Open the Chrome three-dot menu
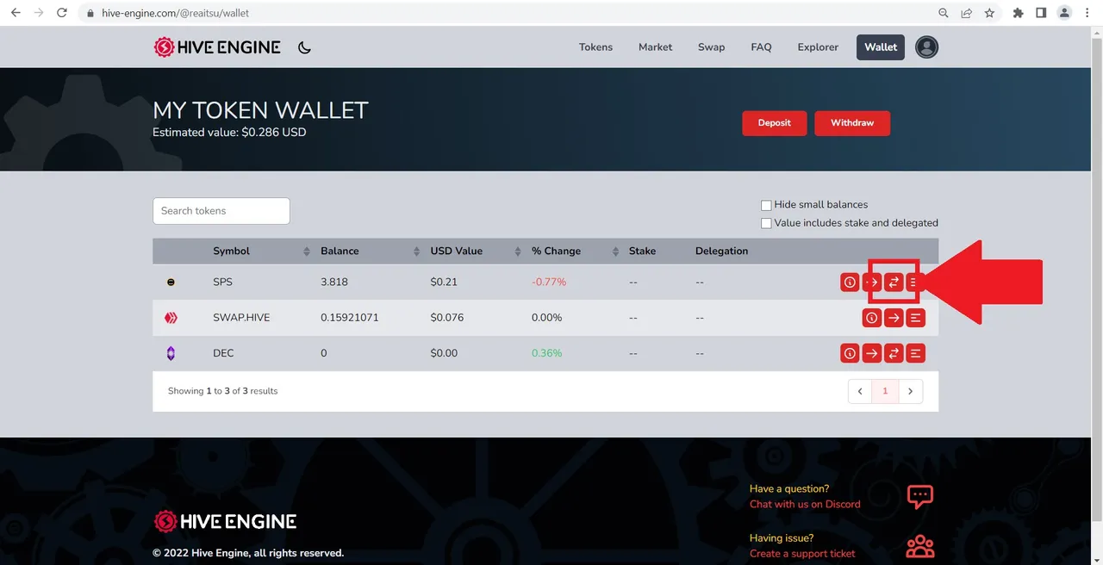The image size is (1103, 565). (1087, 13)
